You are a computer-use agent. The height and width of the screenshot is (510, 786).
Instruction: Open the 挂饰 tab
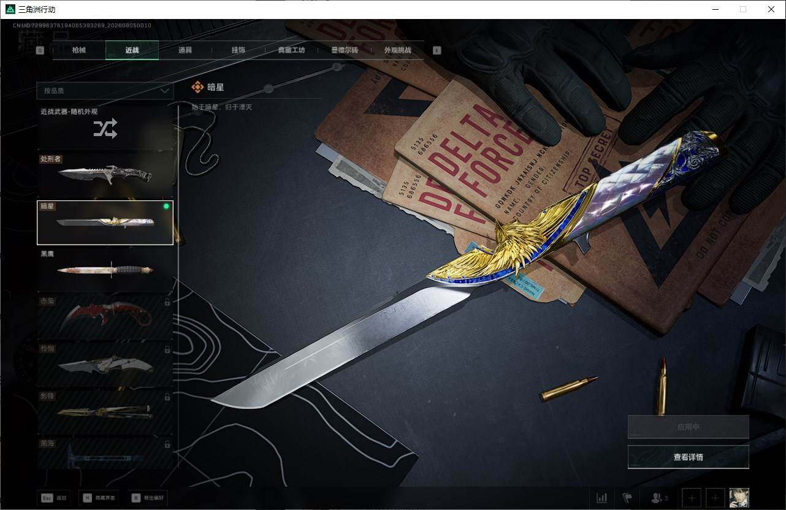click(x=238, y=50)
